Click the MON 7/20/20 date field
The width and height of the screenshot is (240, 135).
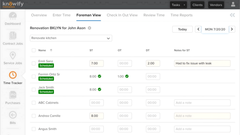pyautogui.click(x=215, y=29)
